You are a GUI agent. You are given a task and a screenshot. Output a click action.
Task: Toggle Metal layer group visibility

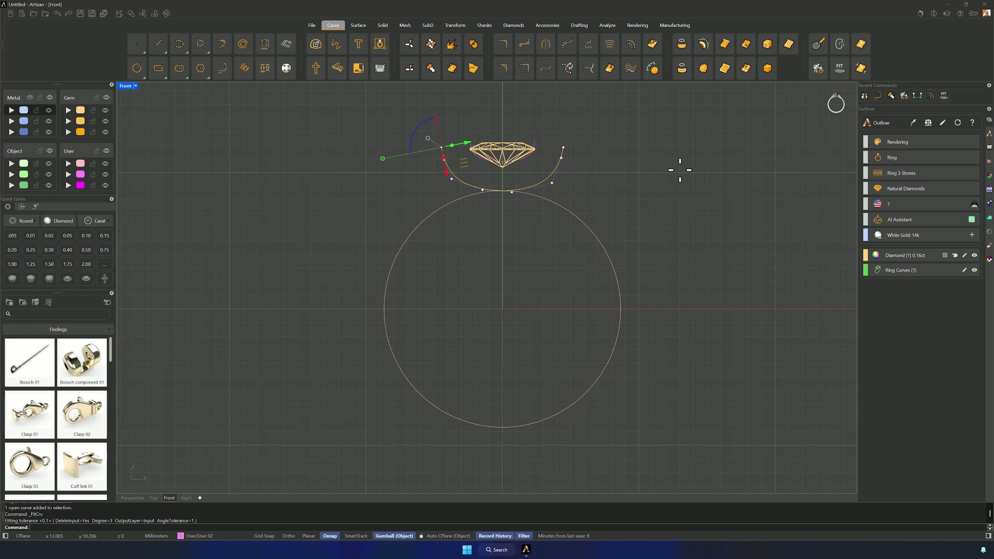click(x=50, y=97)
